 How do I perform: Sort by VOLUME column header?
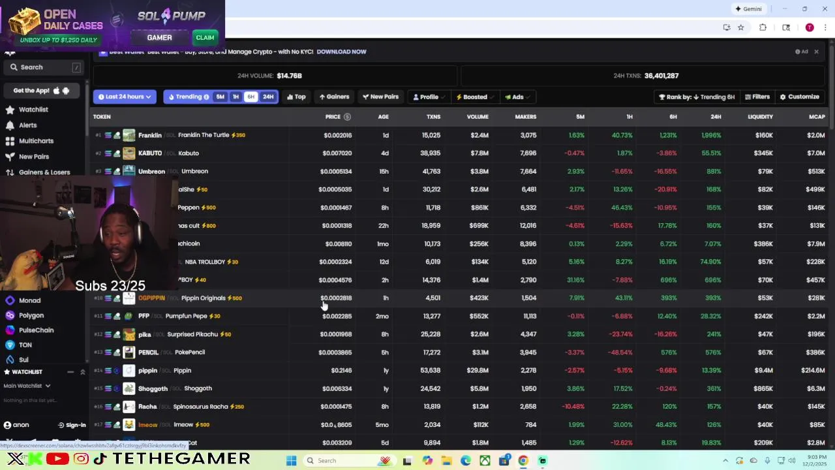pyautogui.click(x=478, y=117)
